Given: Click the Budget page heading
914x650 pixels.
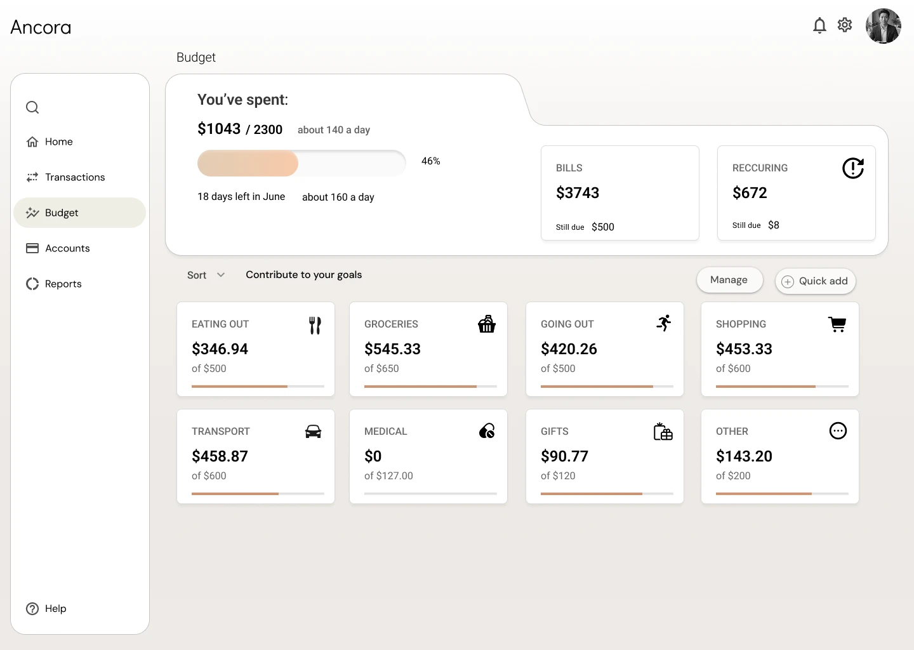Looking at the screenshot, I should click(196, 58).
